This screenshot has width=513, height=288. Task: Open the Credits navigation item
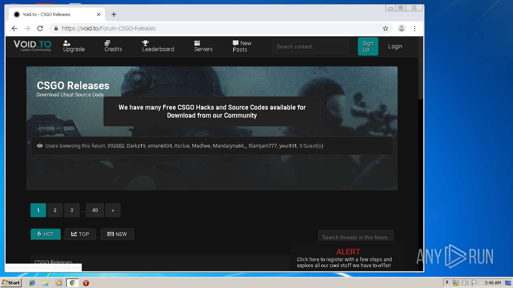113,46
